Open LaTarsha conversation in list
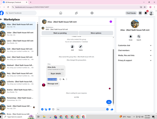The height and width of the screenshot is (119, 157). (x=18, y=83)
